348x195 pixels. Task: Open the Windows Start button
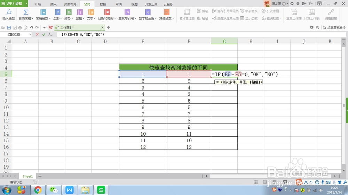(x=7, y=190)
